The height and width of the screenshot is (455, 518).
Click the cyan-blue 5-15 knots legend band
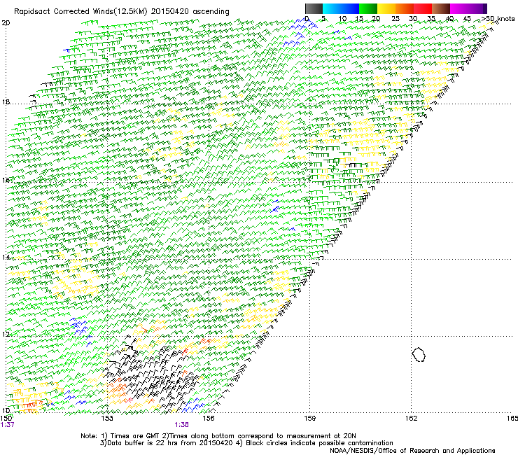pyautogui.click(x=341, y=8)
